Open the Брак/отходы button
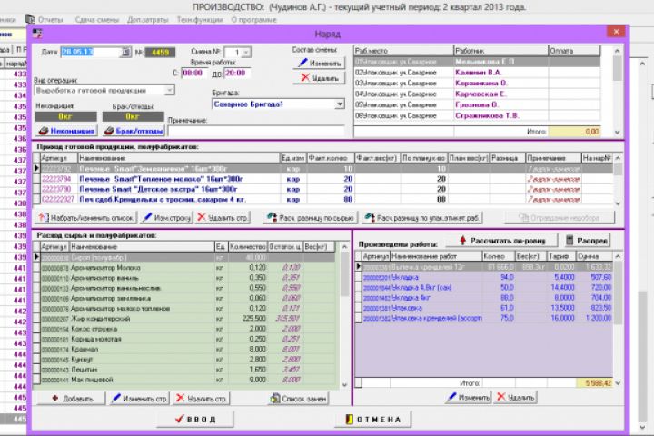This screenshot has width=654, height=436. tap(134, 131)
